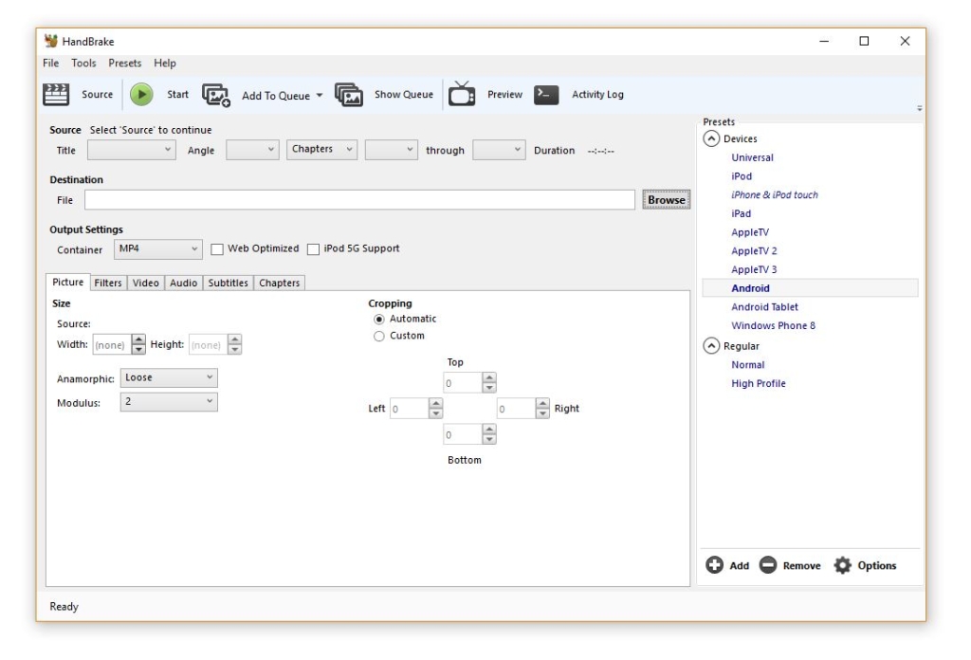This screenshot has width=971, height=660.
Task: Collapse the Devices preset group
Action: (x=711, y=138)
